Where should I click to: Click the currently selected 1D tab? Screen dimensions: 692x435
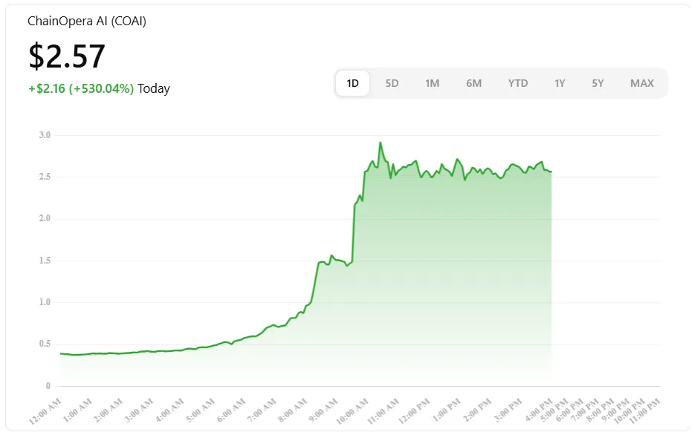pyautogui.click(x=352, y=83)
